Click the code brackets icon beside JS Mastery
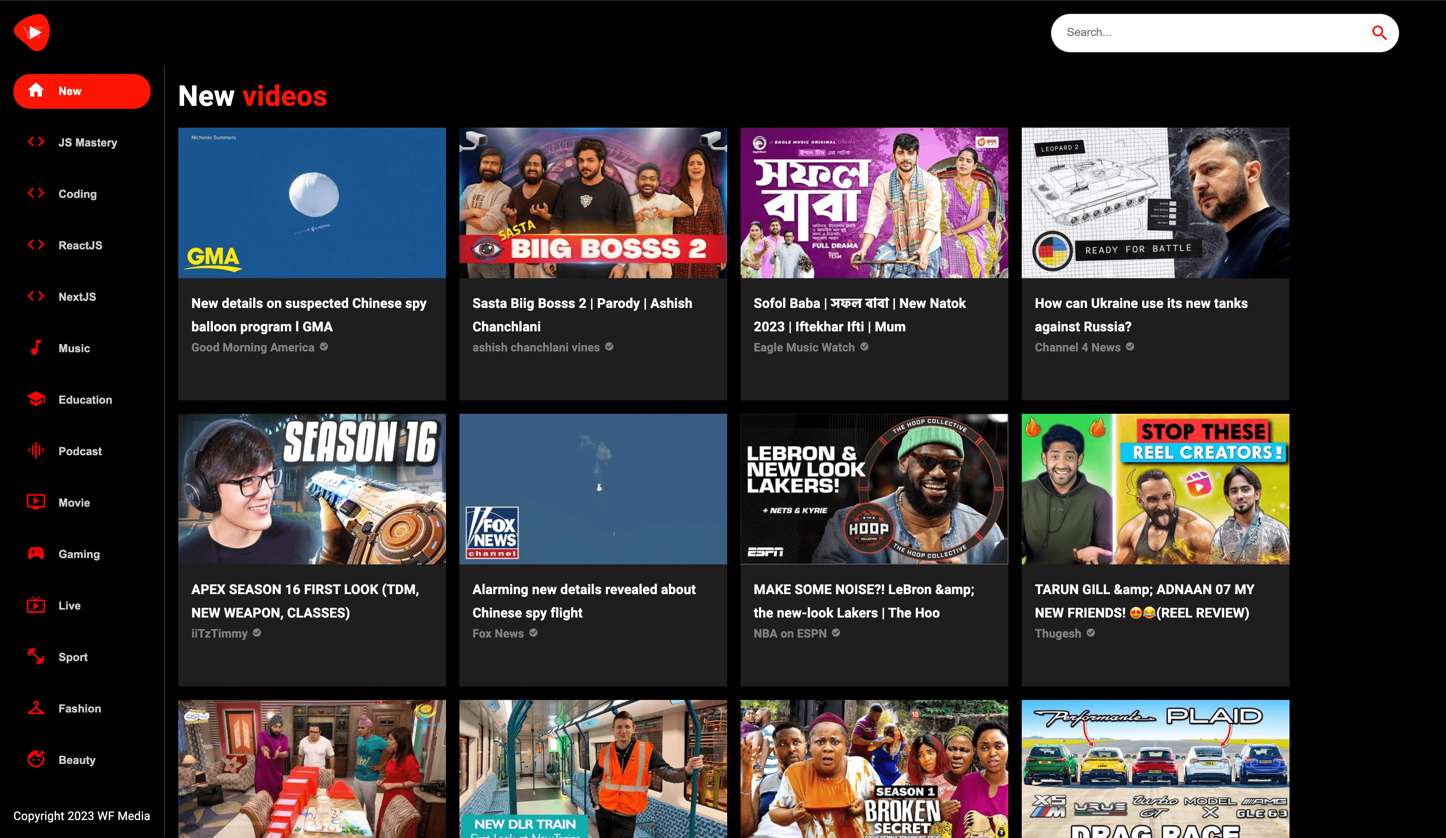The width and height of the screenshot is (1446, 838). 36,142
